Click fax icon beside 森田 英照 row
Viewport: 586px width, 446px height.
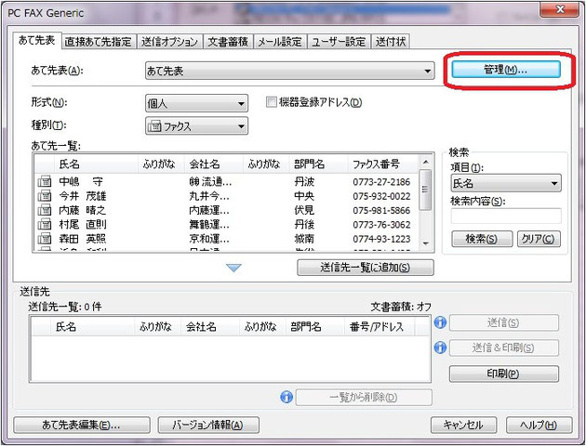coord(45,239)
